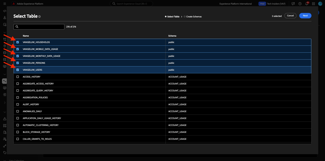Select the Select Table step indicator
Screen dimensions: 325x161
click(x=172, y=16)
